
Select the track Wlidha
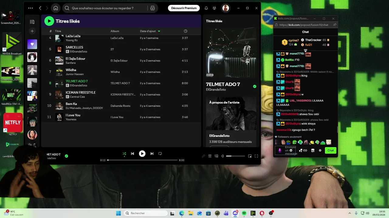pos(121,72)
